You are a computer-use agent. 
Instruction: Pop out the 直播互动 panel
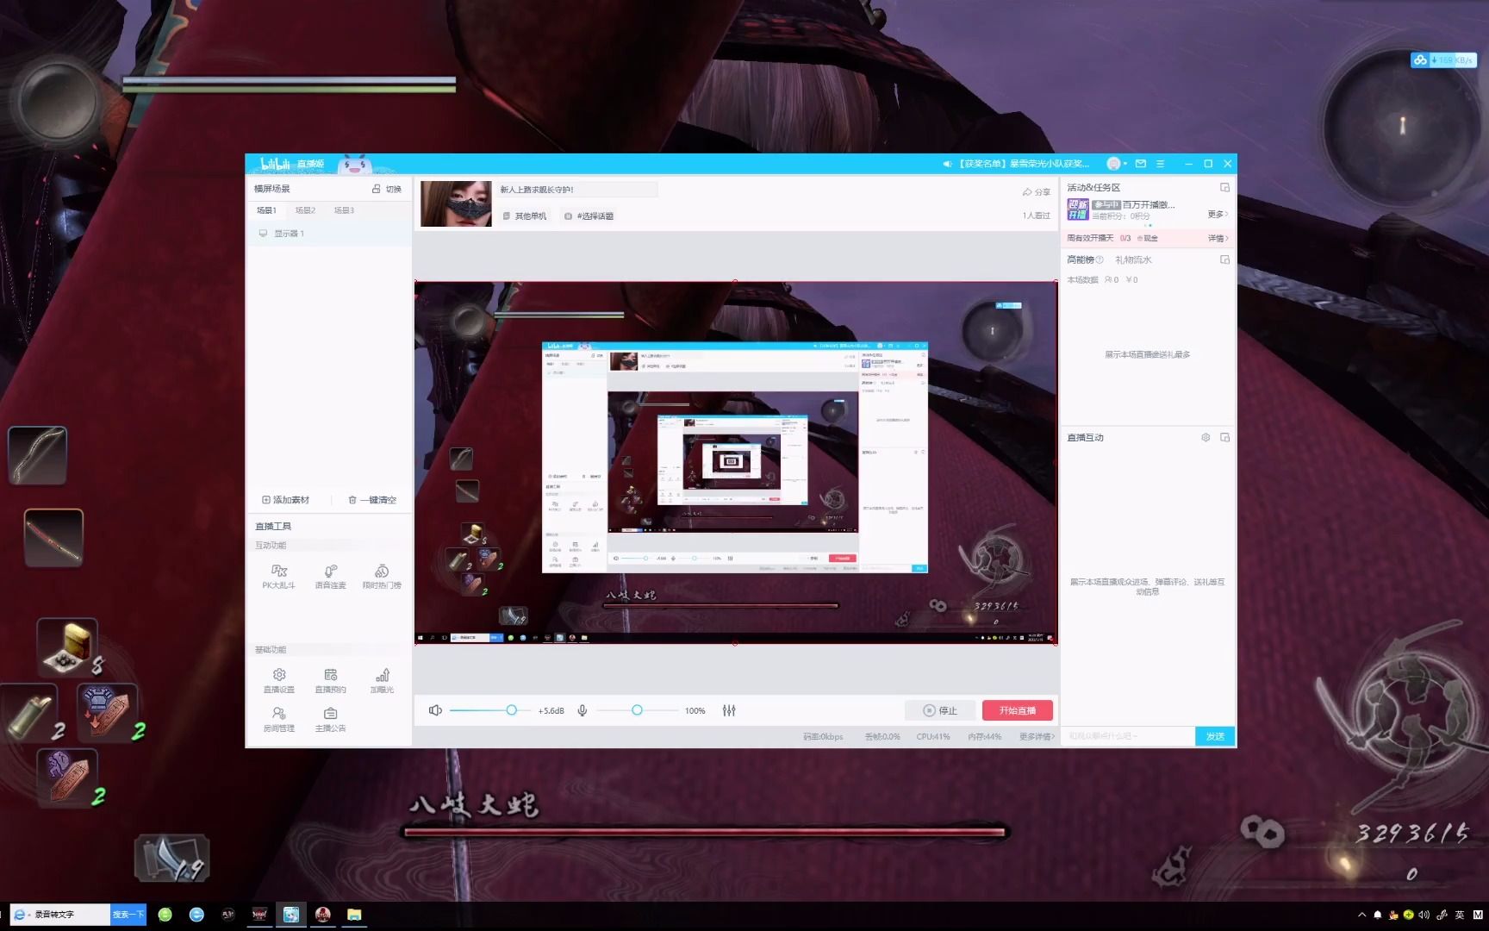pyautogui.click(x=1225, y=438)
